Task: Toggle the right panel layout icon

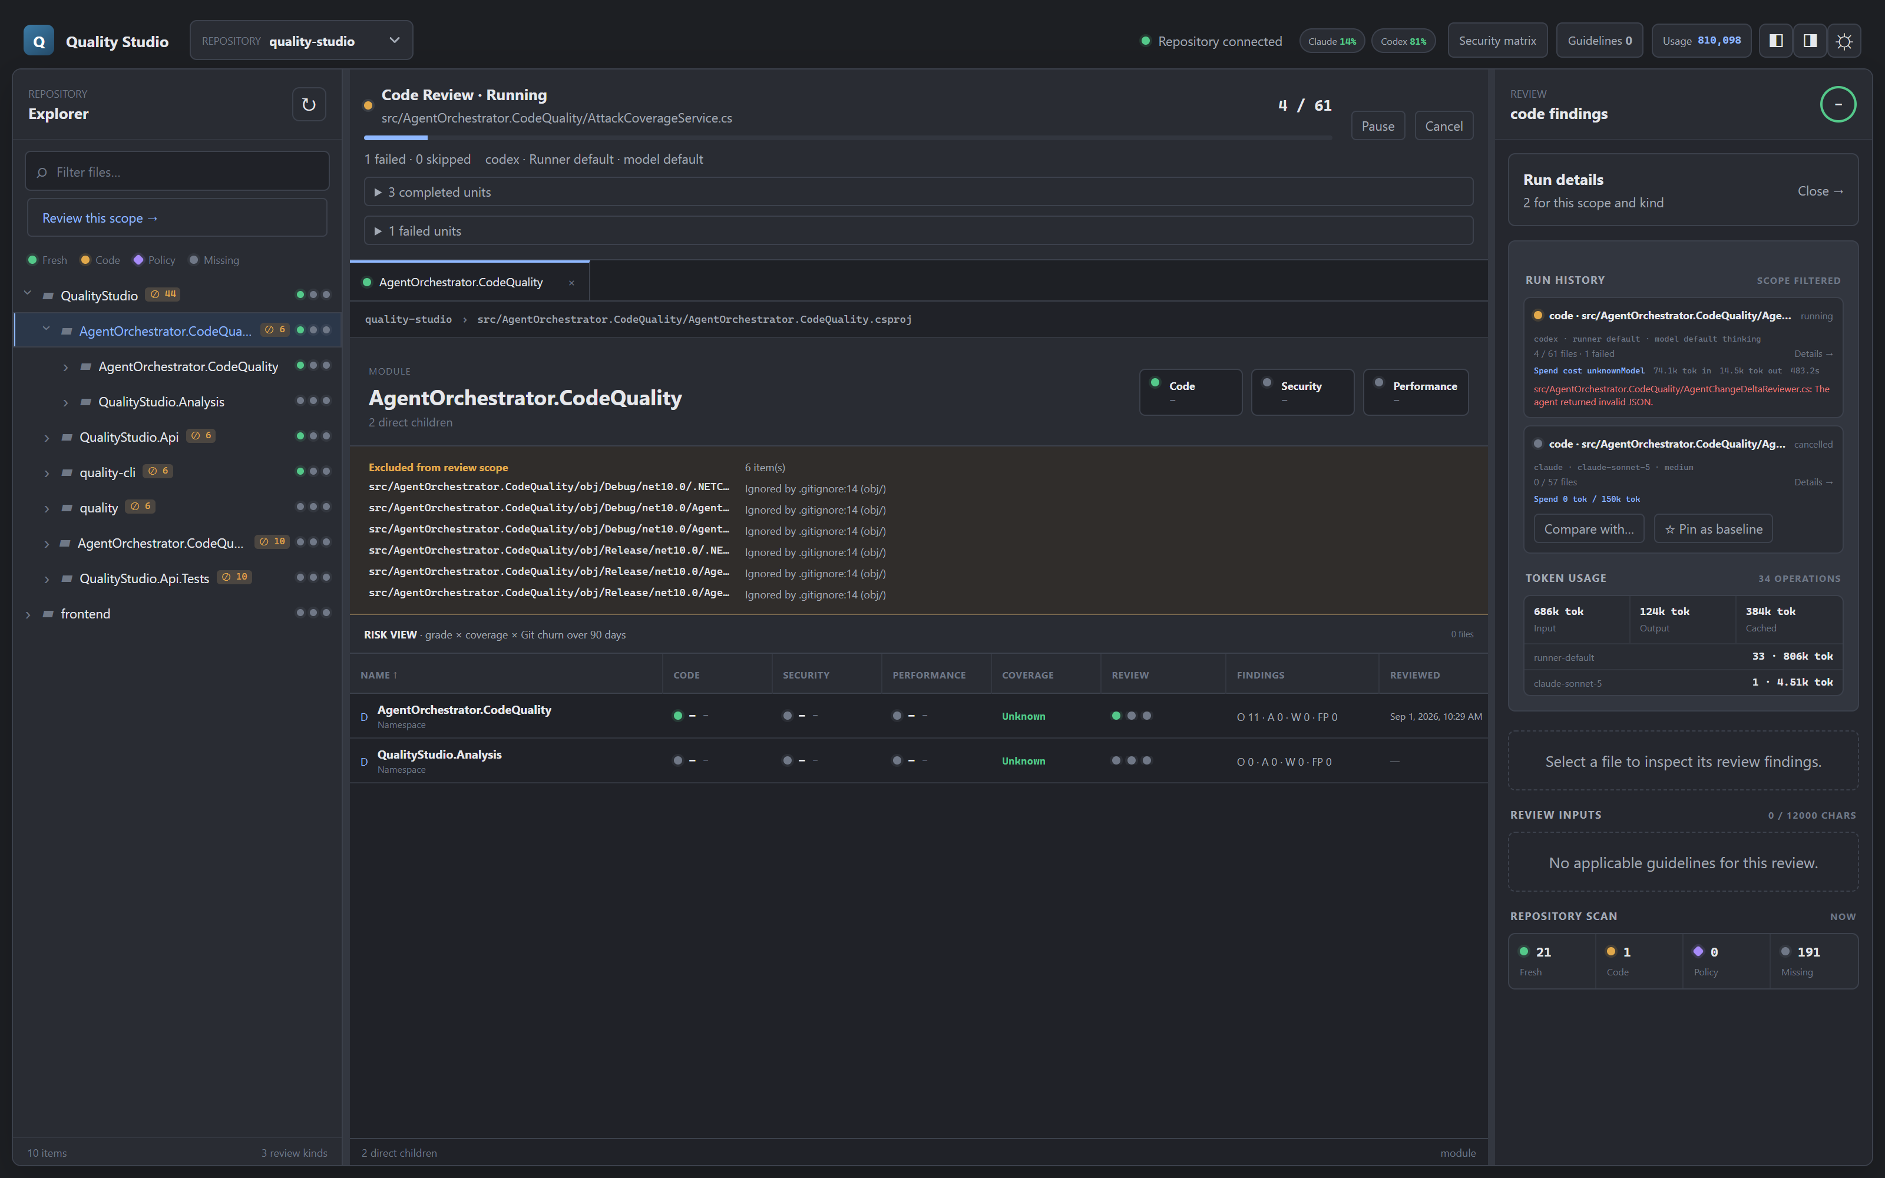Action: 1810,41
